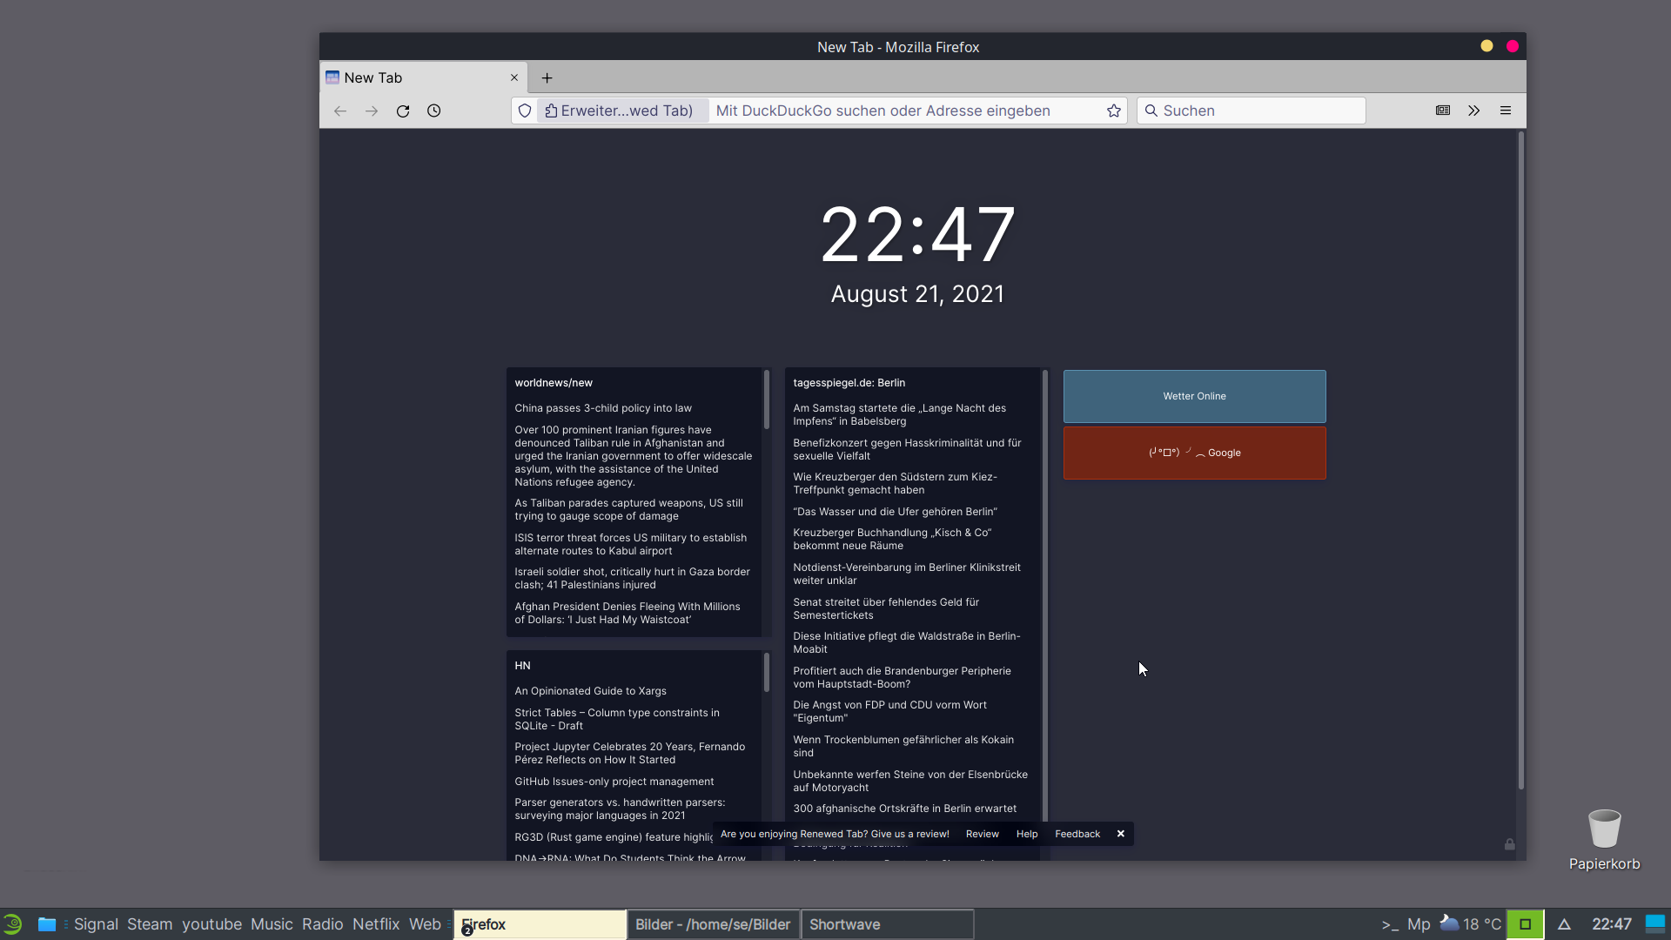The width and height of the screenshot is (1671, 940).
Task: Launch Signal from the taskbar
Action: click(97, 924)
